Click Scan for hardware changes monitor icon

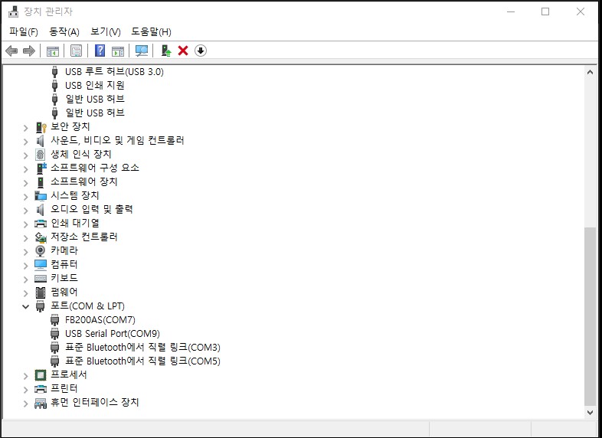[x=142, y=51]
